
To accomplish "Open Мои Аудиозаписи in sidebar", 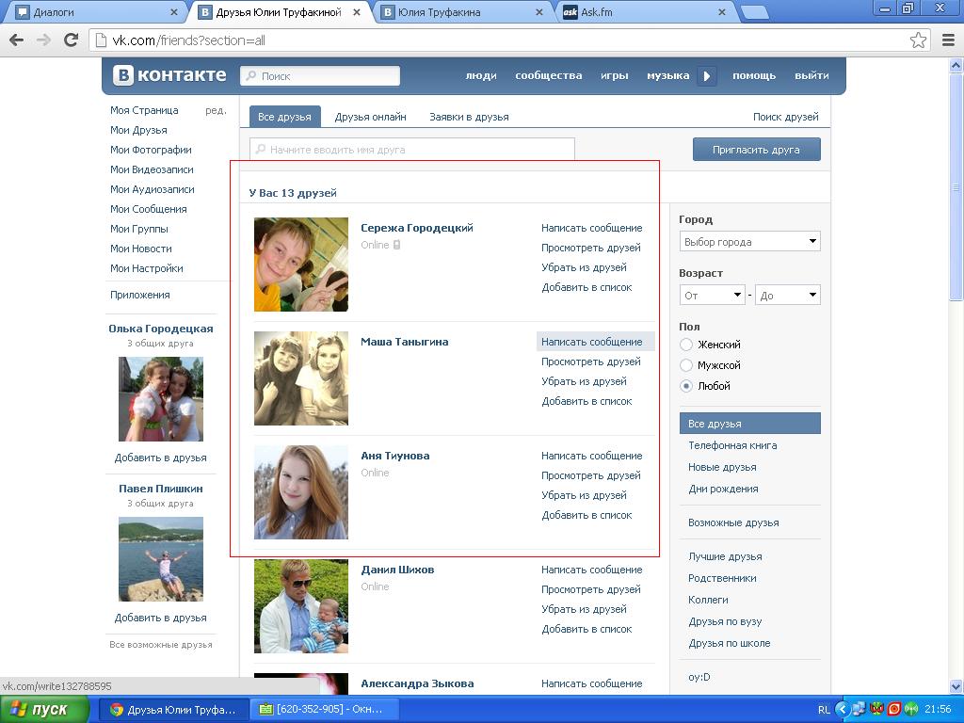I will coord(152,189).
